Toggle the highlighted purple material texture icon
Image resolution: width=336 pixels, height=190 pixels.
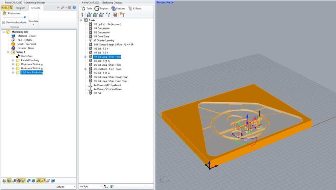tap(19, 181)
